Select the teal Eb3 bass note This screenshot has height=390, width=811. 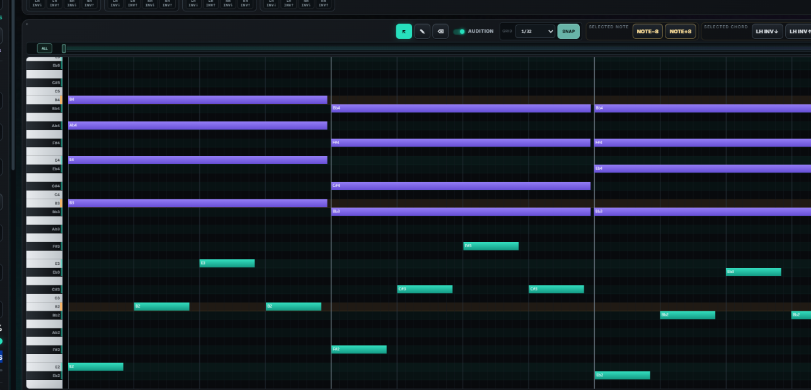754,272
